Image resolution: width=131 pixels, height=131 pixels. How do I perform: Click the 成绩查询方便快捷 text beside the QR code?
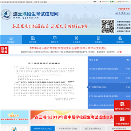point(124,31)
